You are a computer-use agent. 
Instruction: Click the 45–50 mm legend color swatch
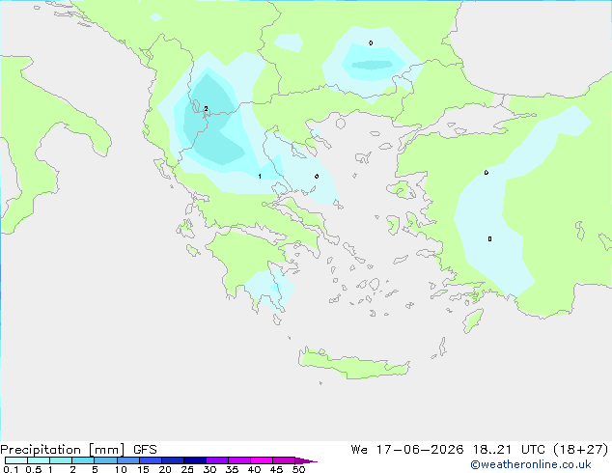tap(284, 460)
